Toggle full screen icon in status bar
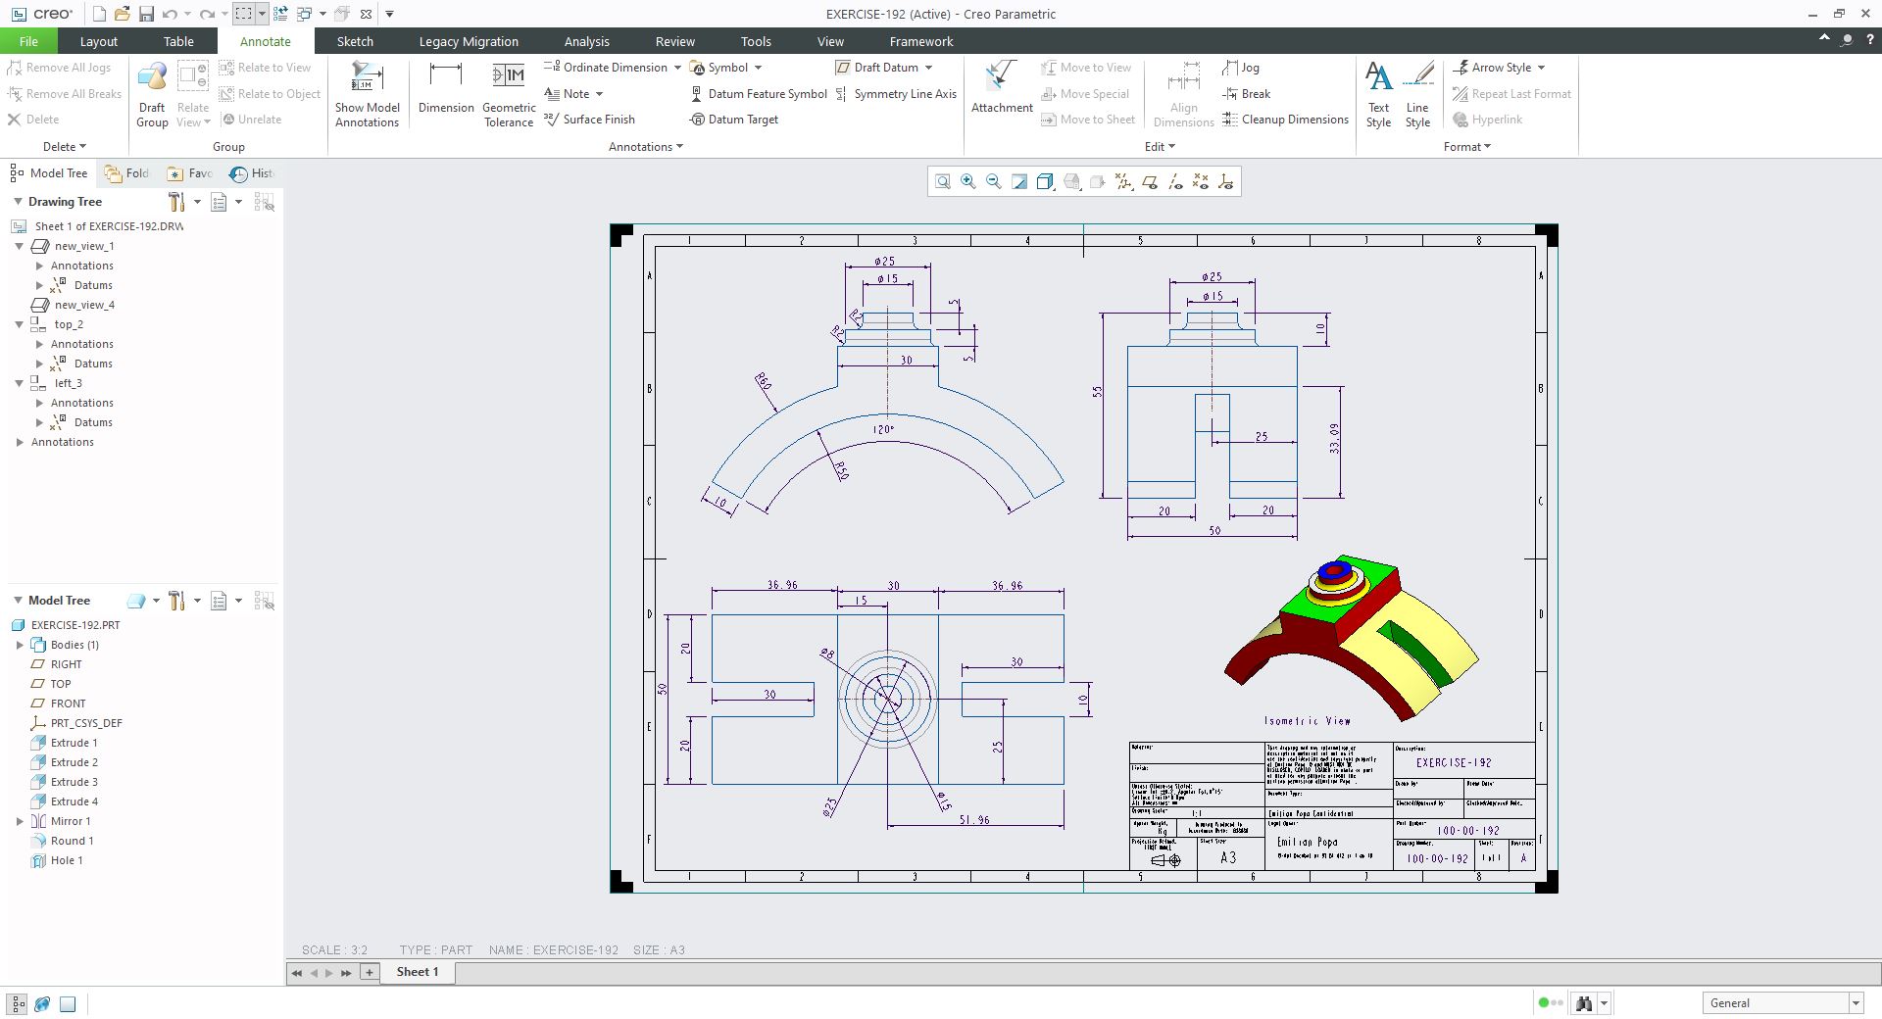The width and height of the screenshot is (1882, 1019). click(x=68, y=1003)
